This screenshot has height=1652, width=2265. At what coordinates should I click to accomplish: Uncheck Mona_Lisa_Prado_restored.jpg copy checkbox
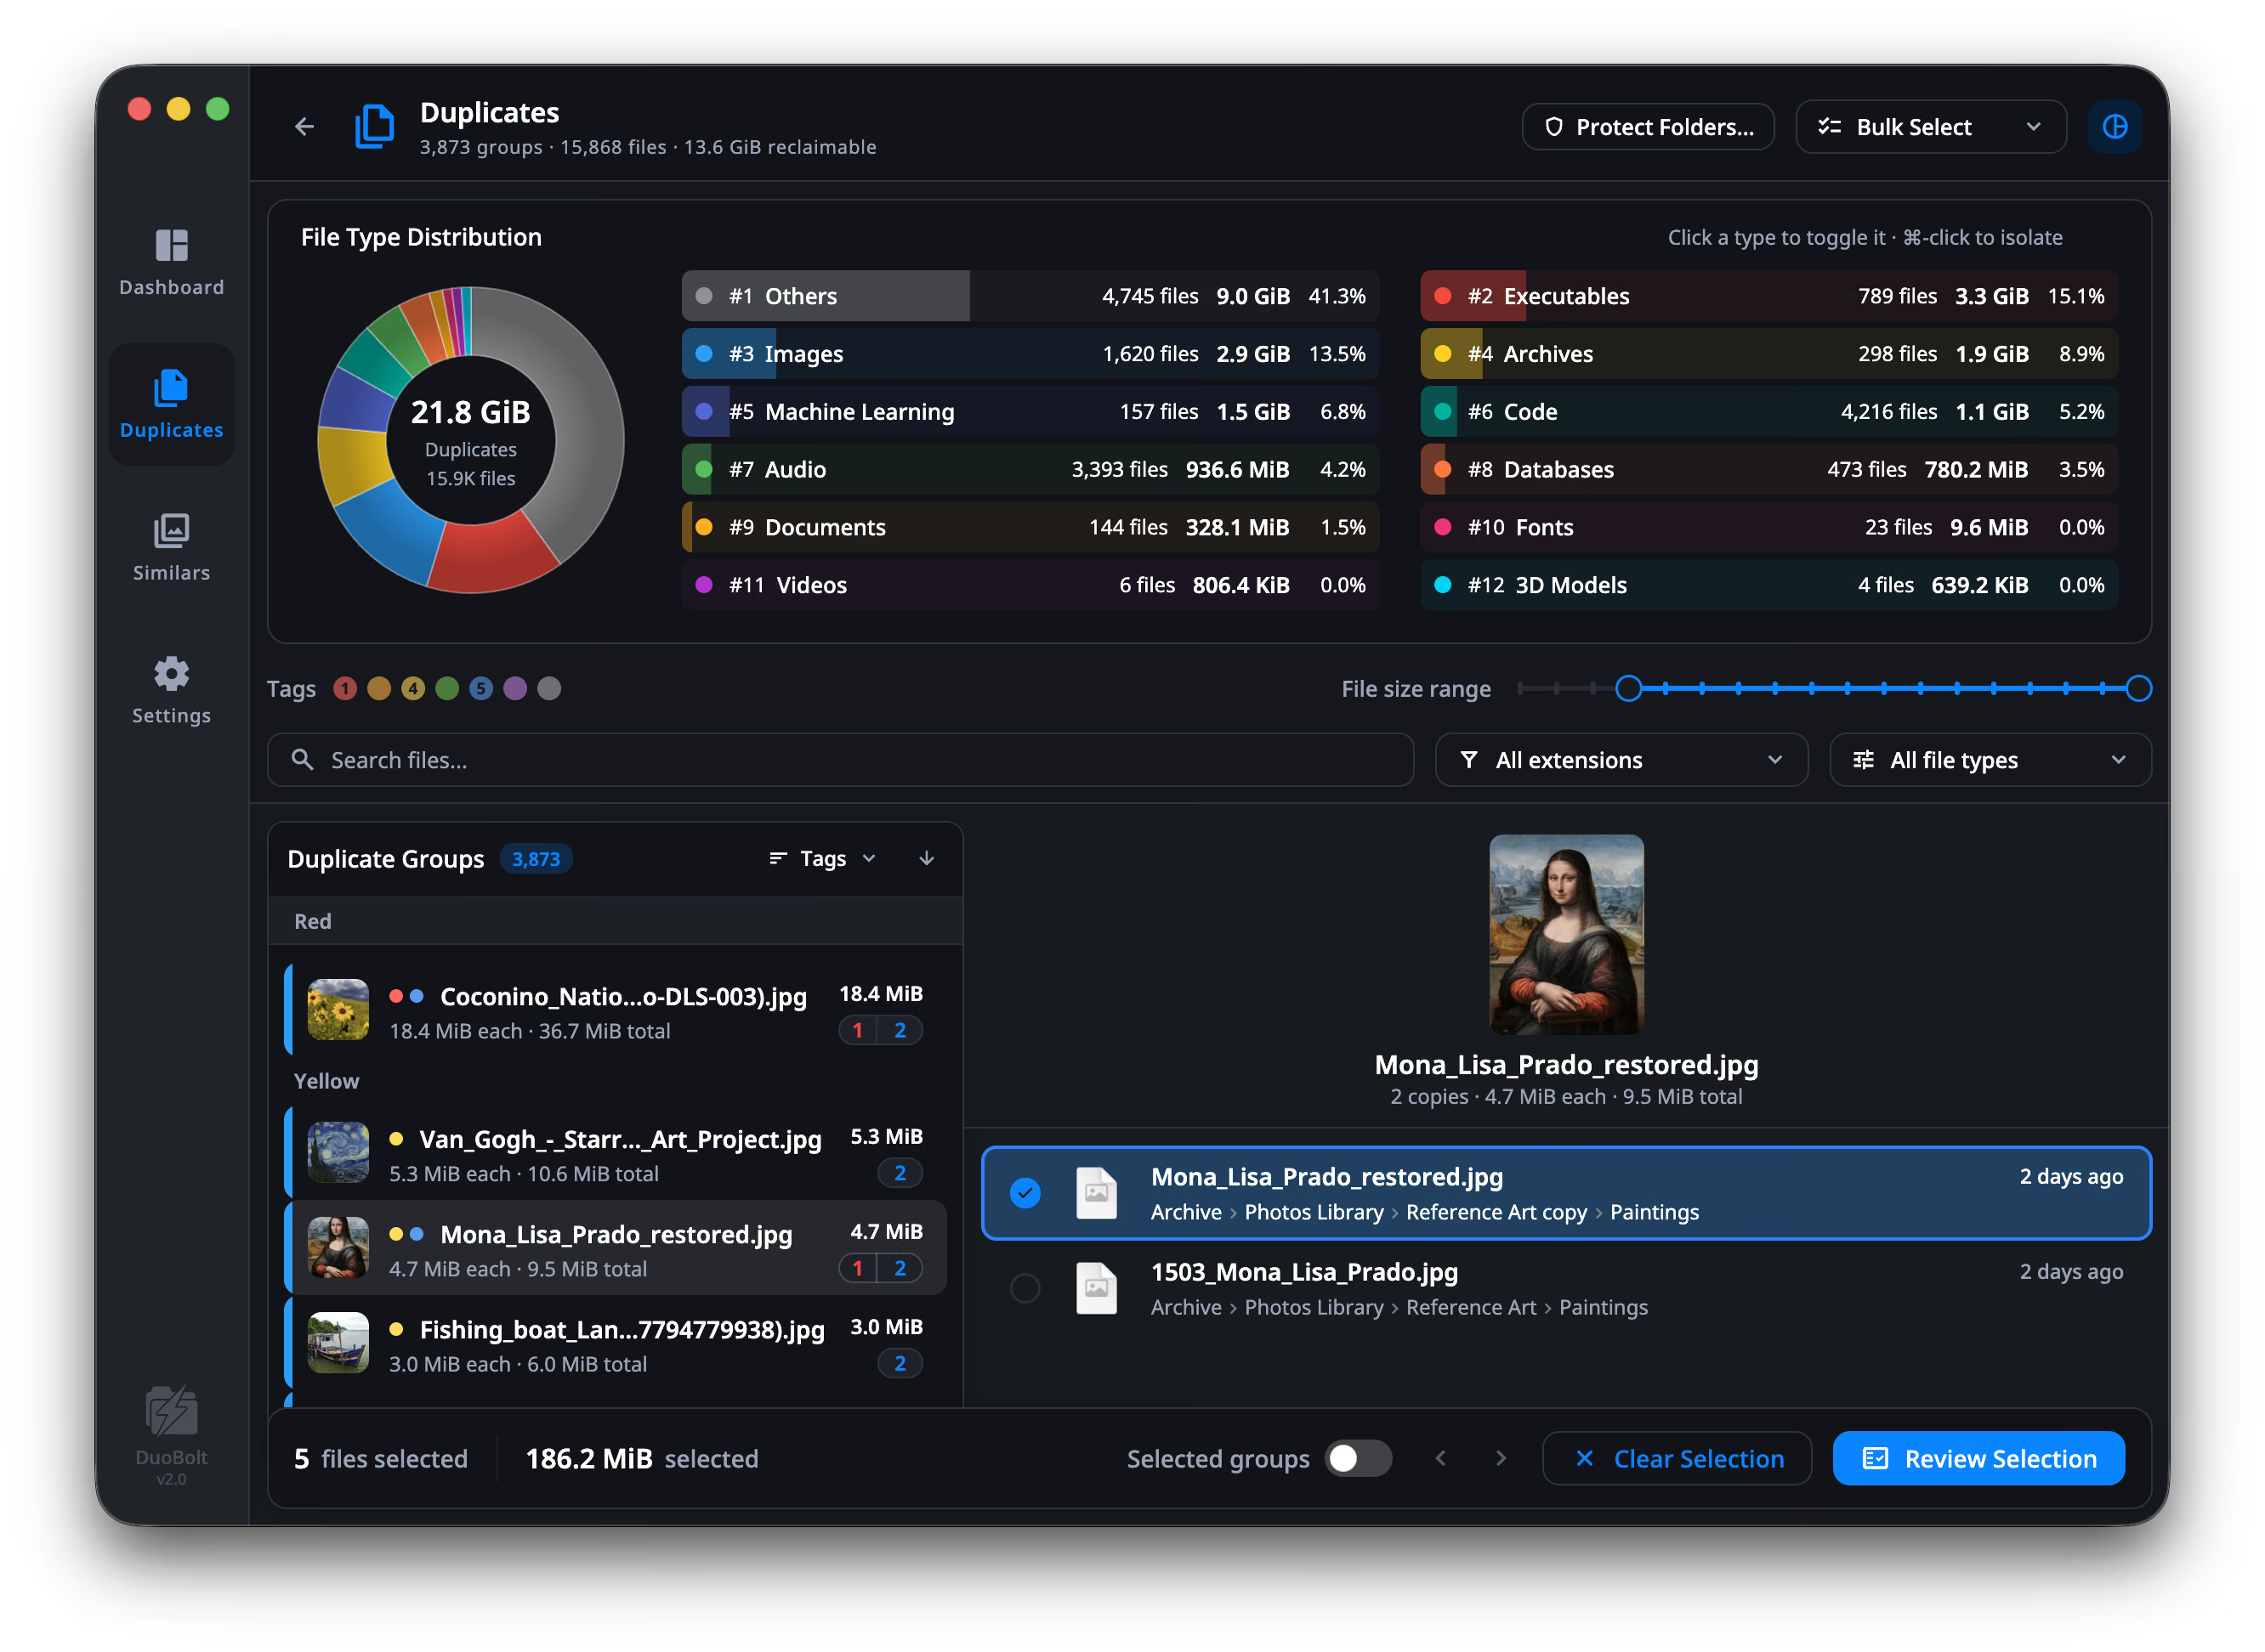pos(1025,1193)
